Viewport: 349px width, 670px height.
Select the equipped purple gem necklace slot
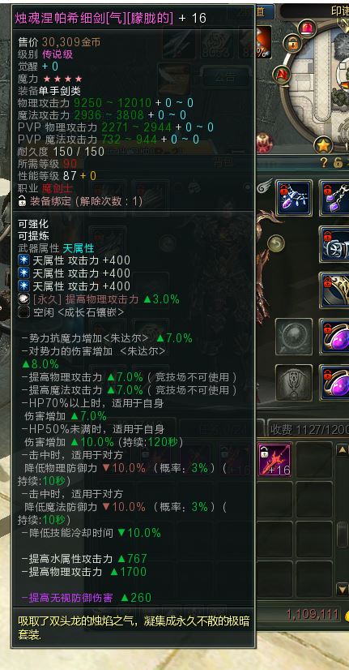(x=295, y=198)
